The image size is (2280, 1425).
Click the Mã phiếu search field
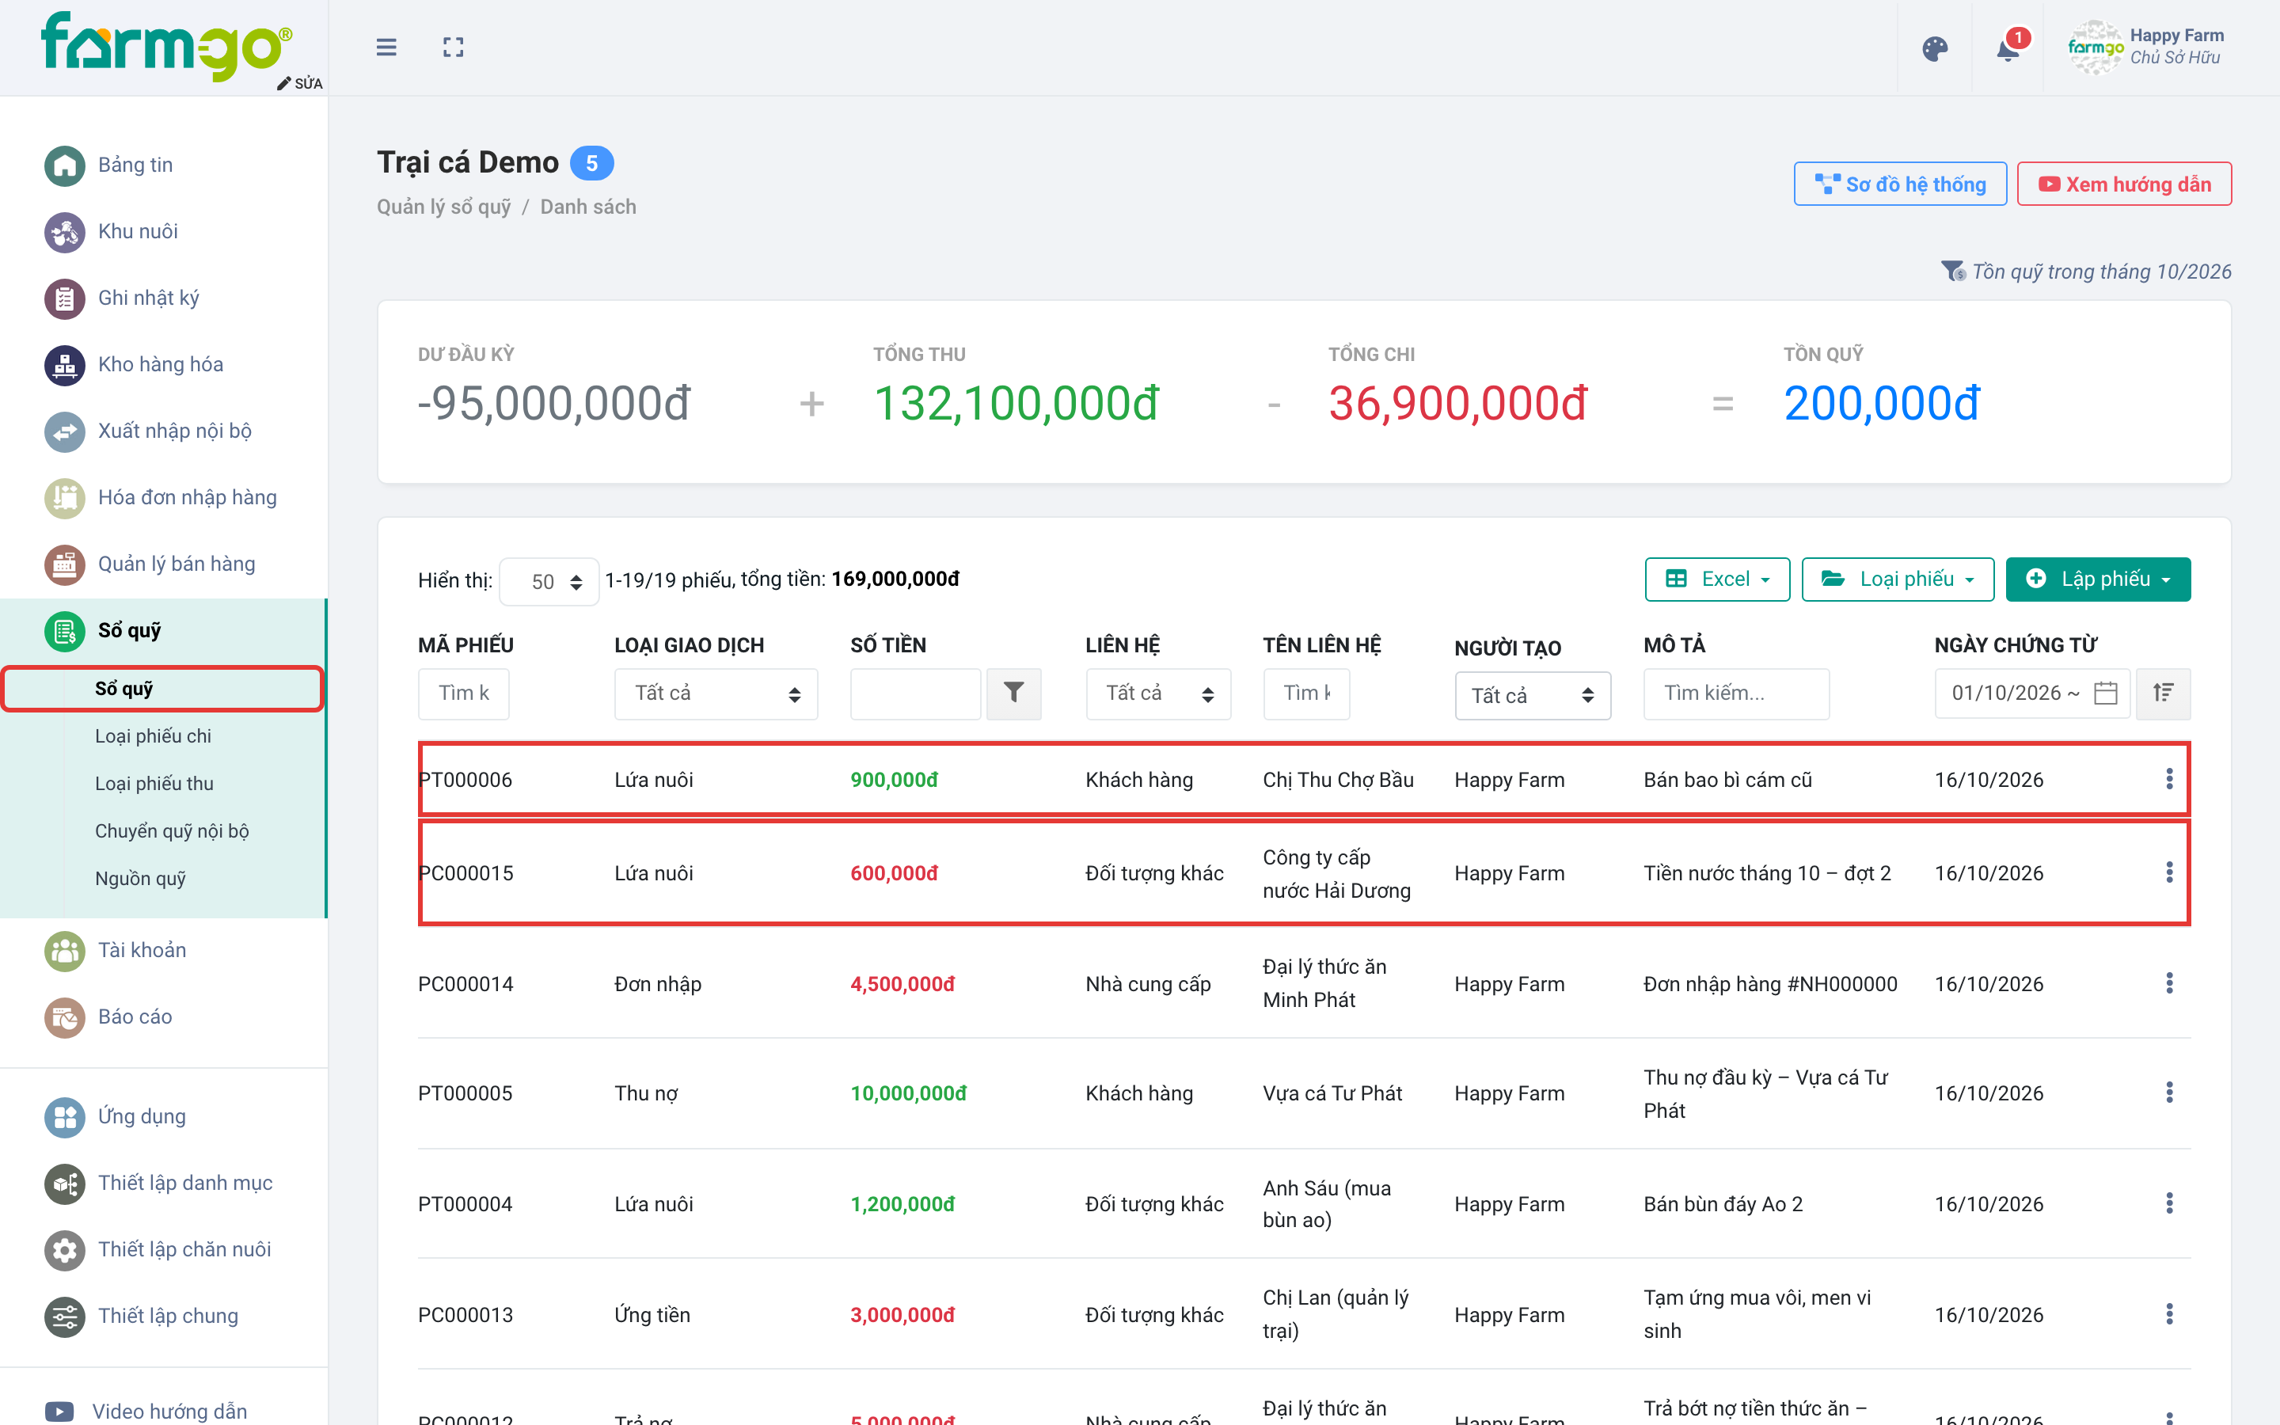coord(464,693)
